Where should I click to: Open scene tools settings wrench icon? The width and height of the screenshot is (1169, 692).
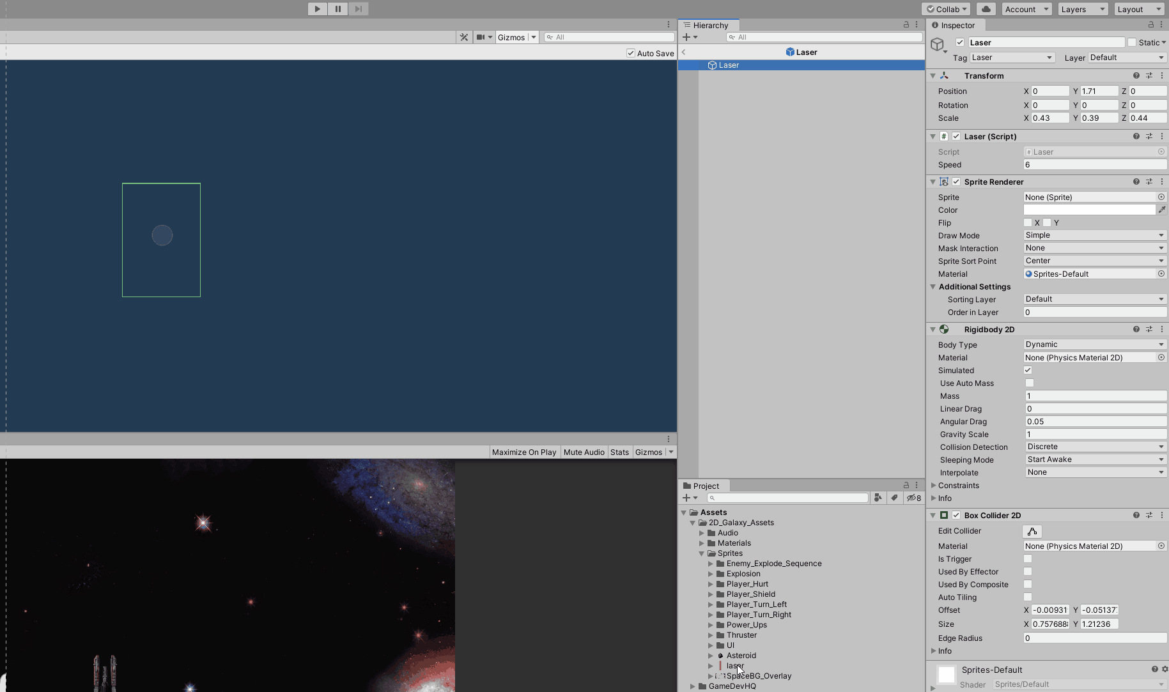pyautogui.click(x=464, y=37)
